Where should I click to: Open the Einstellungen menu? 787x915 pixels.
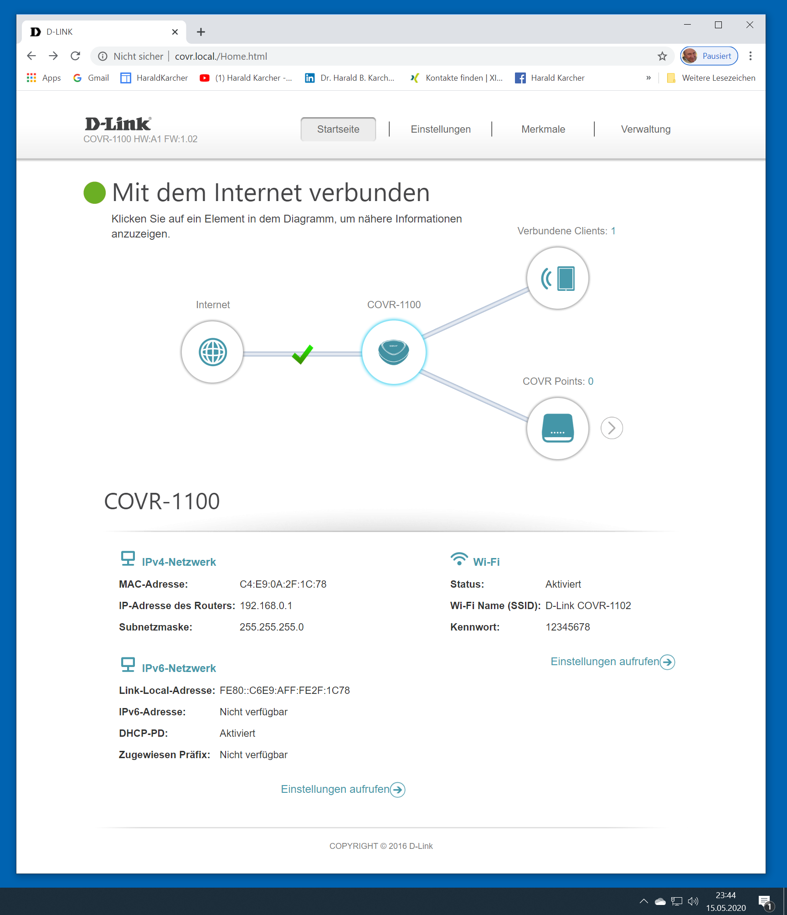[x=441, y=129]
